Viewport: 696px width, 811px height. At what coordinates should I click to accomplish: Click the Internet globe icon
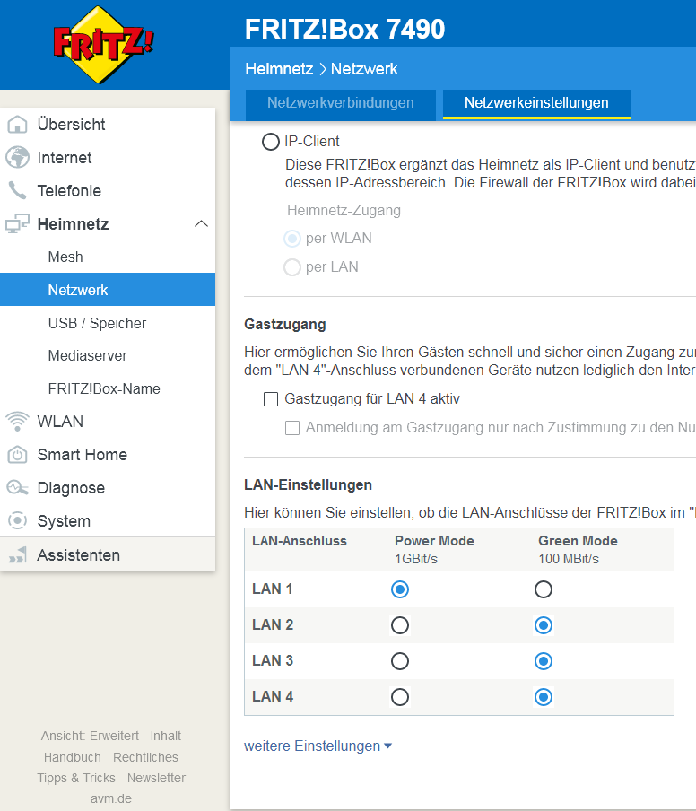pyautogui.click(x=17, y=158)
